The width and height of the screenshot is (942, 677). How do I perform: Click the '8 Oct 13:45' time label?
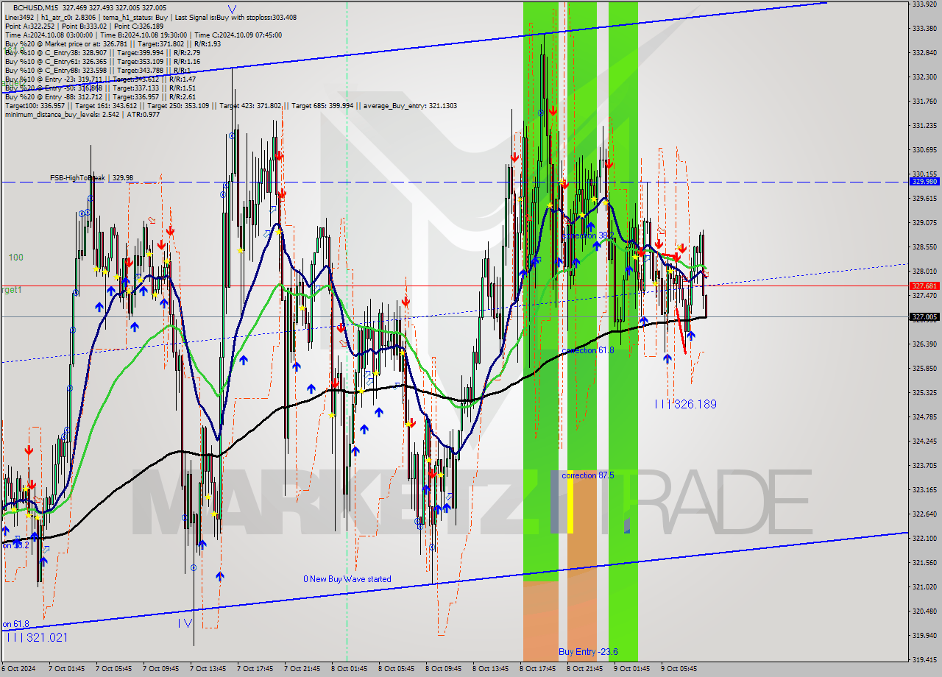tap(491, 669)
